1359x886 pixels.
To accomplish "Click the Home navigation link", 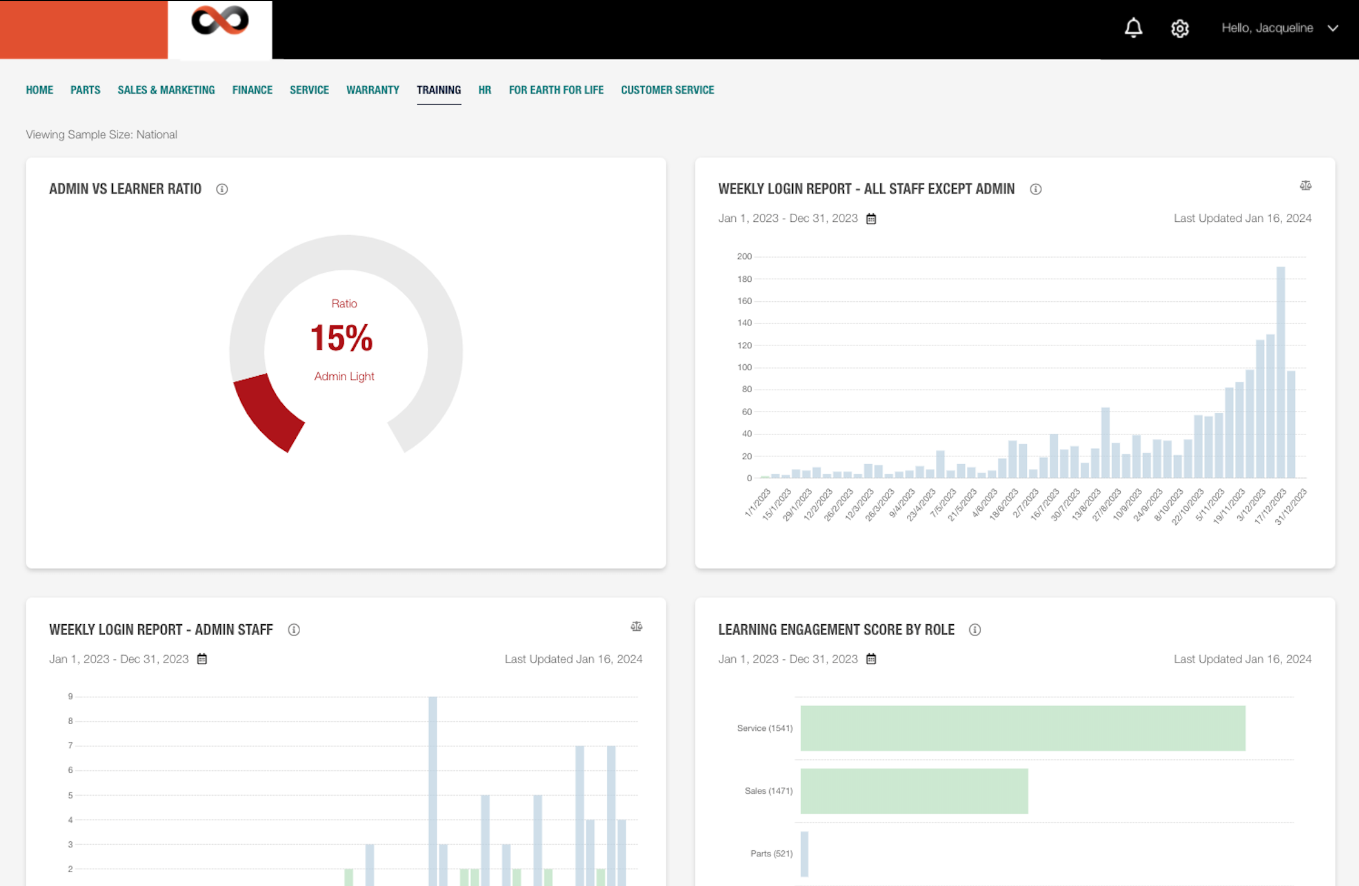I will pos(39,90).
